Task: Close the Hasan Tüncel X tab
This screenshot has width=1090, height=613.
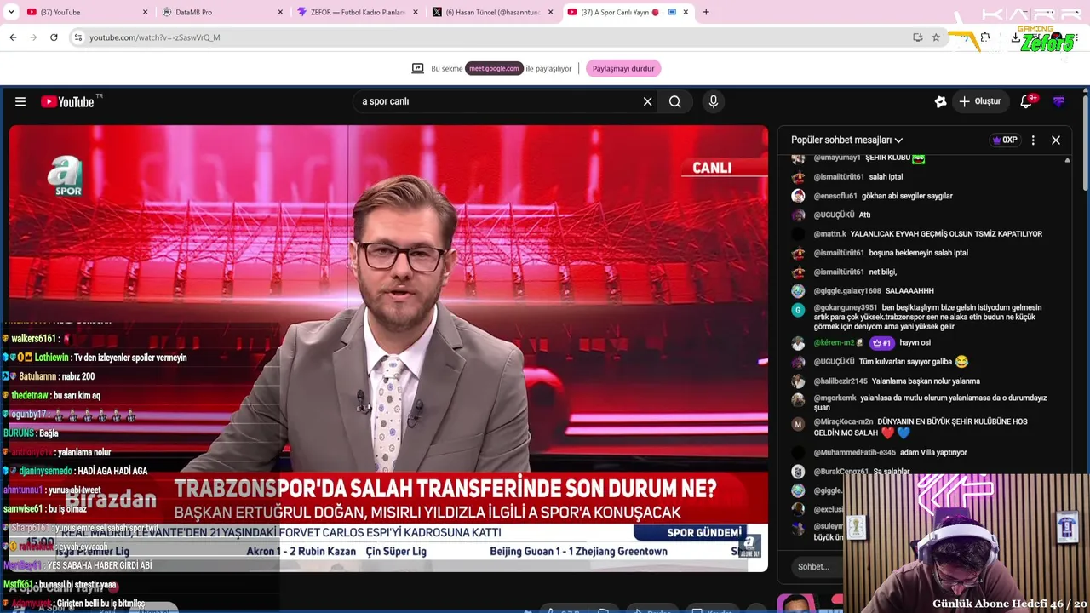Action: pyautogui.click(x=551, y=12)
